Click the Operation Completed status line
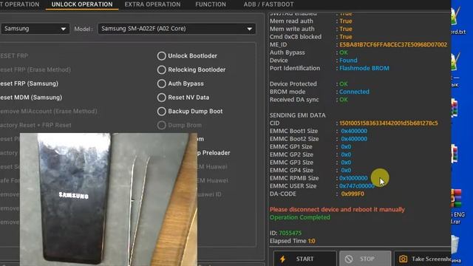 300,217
